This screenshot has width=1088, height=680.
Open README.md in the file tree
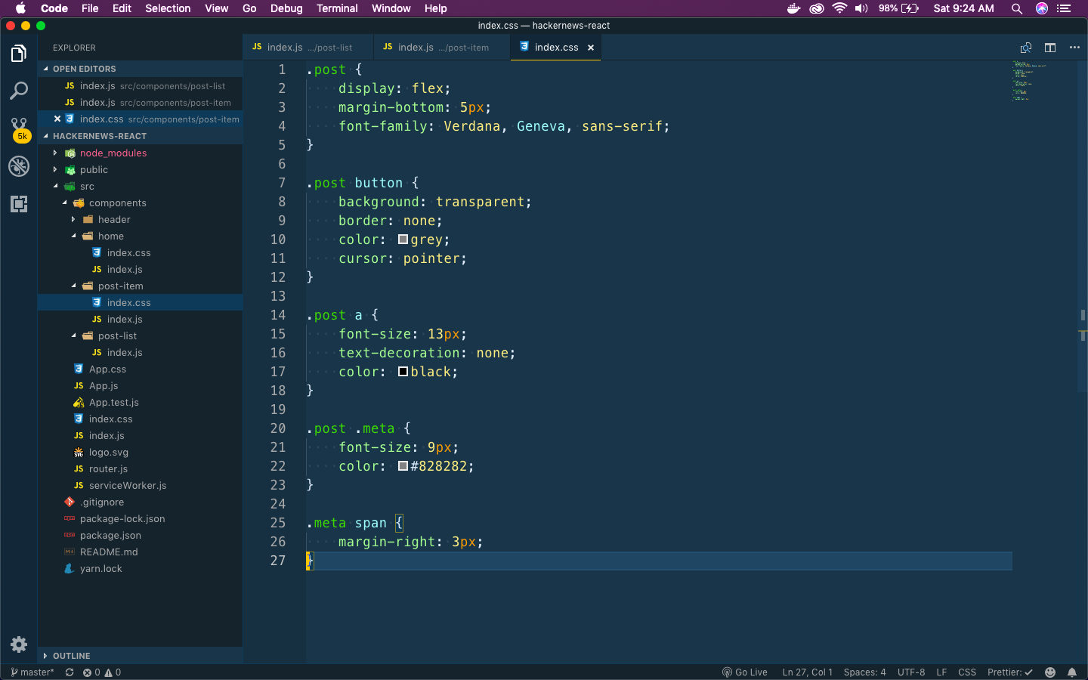point(140,552)
